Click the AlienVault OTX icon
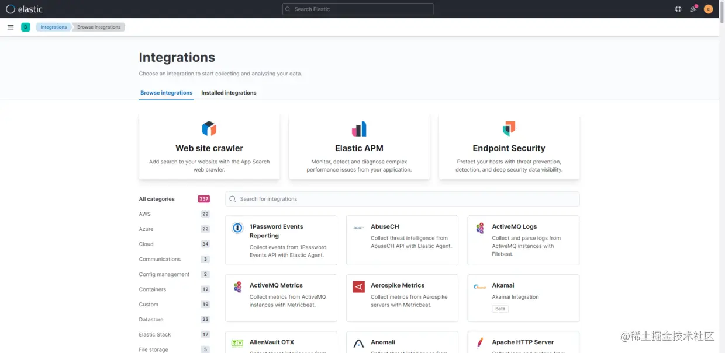 tap(237, 344)
